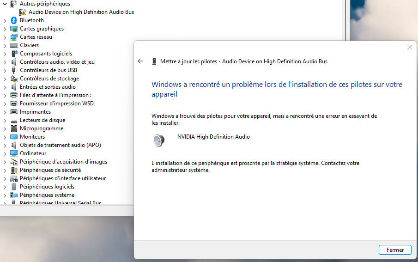The height and width of the screenshot is (262, 418).
Task: Select Audio Device on High Definition Audio Bus
Action: (81, 12)
